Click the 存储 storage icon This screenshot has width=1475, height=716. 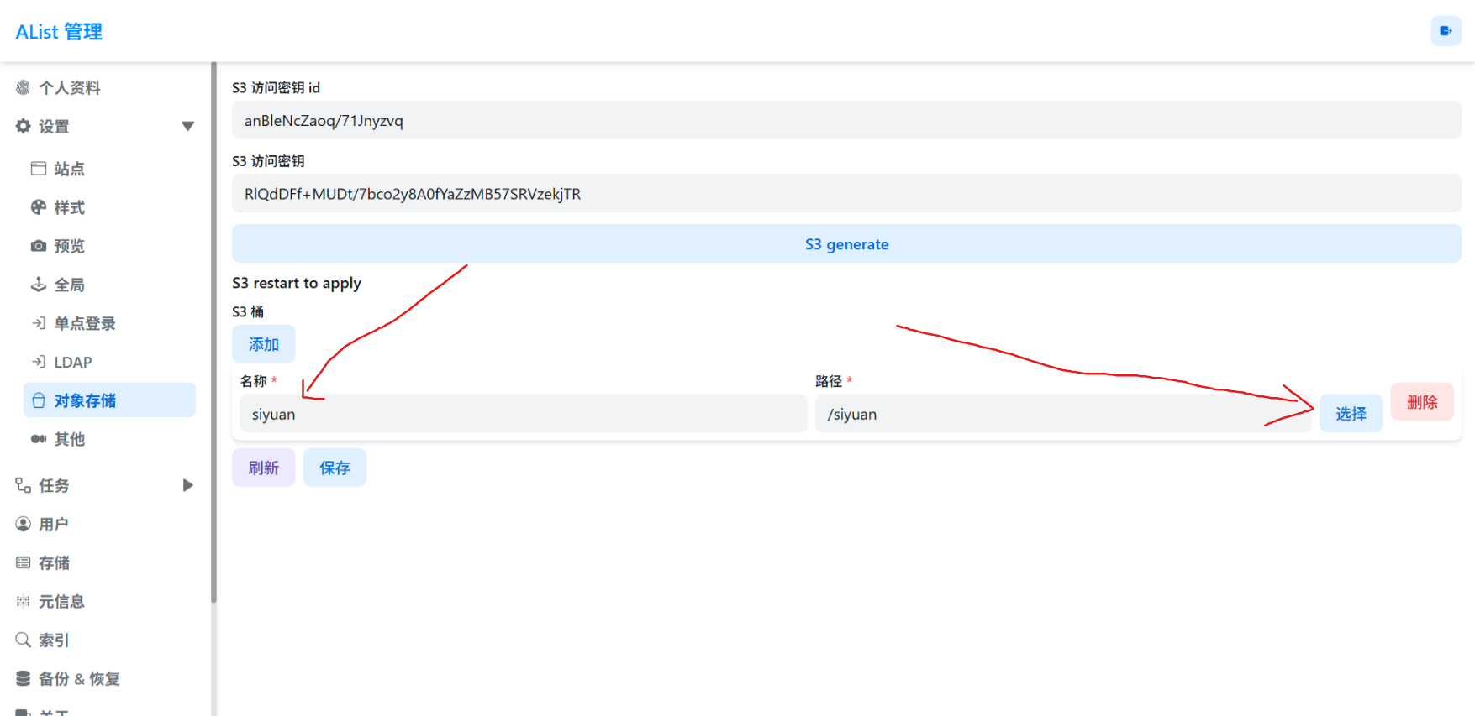(x=23, y=562)
